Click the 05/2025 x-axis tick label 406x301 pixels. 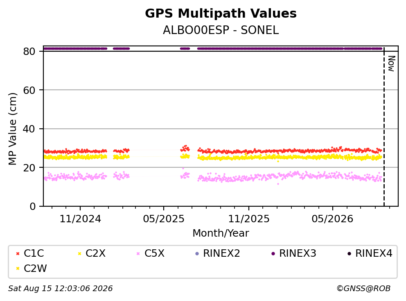164,219
